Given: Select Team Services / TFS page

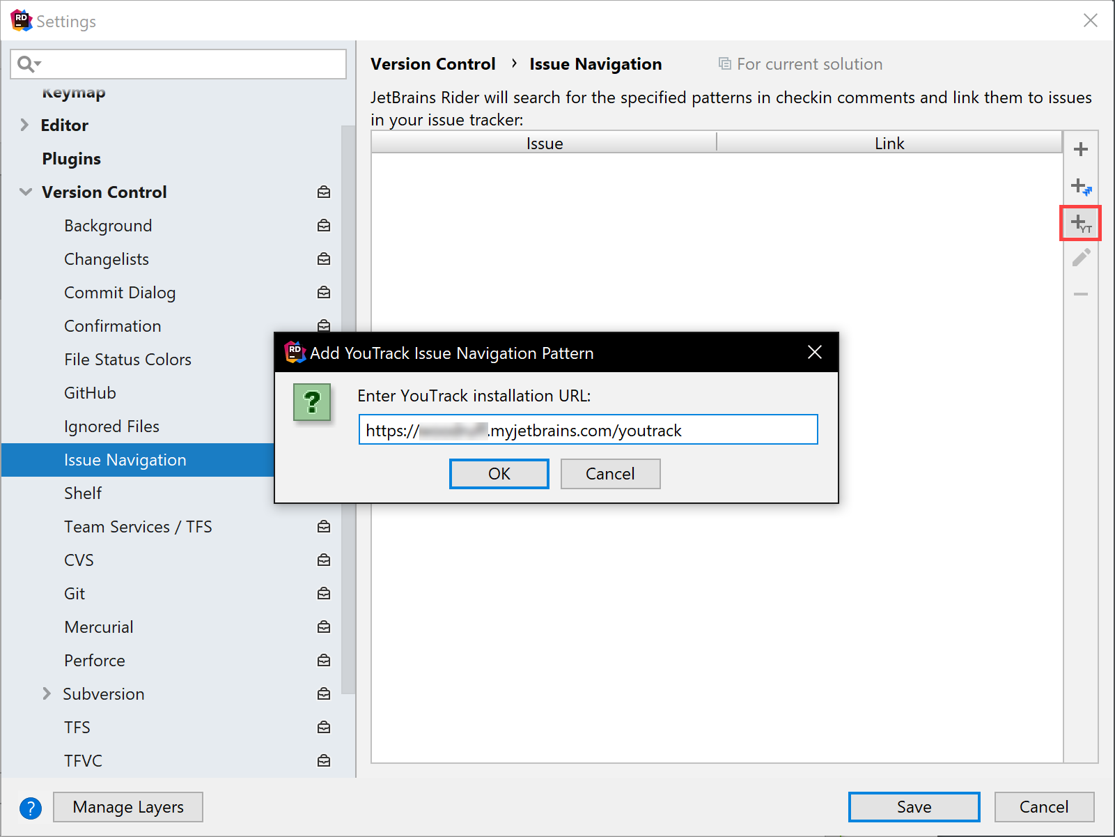Looking at the screenshot, I should click(138, 527).
